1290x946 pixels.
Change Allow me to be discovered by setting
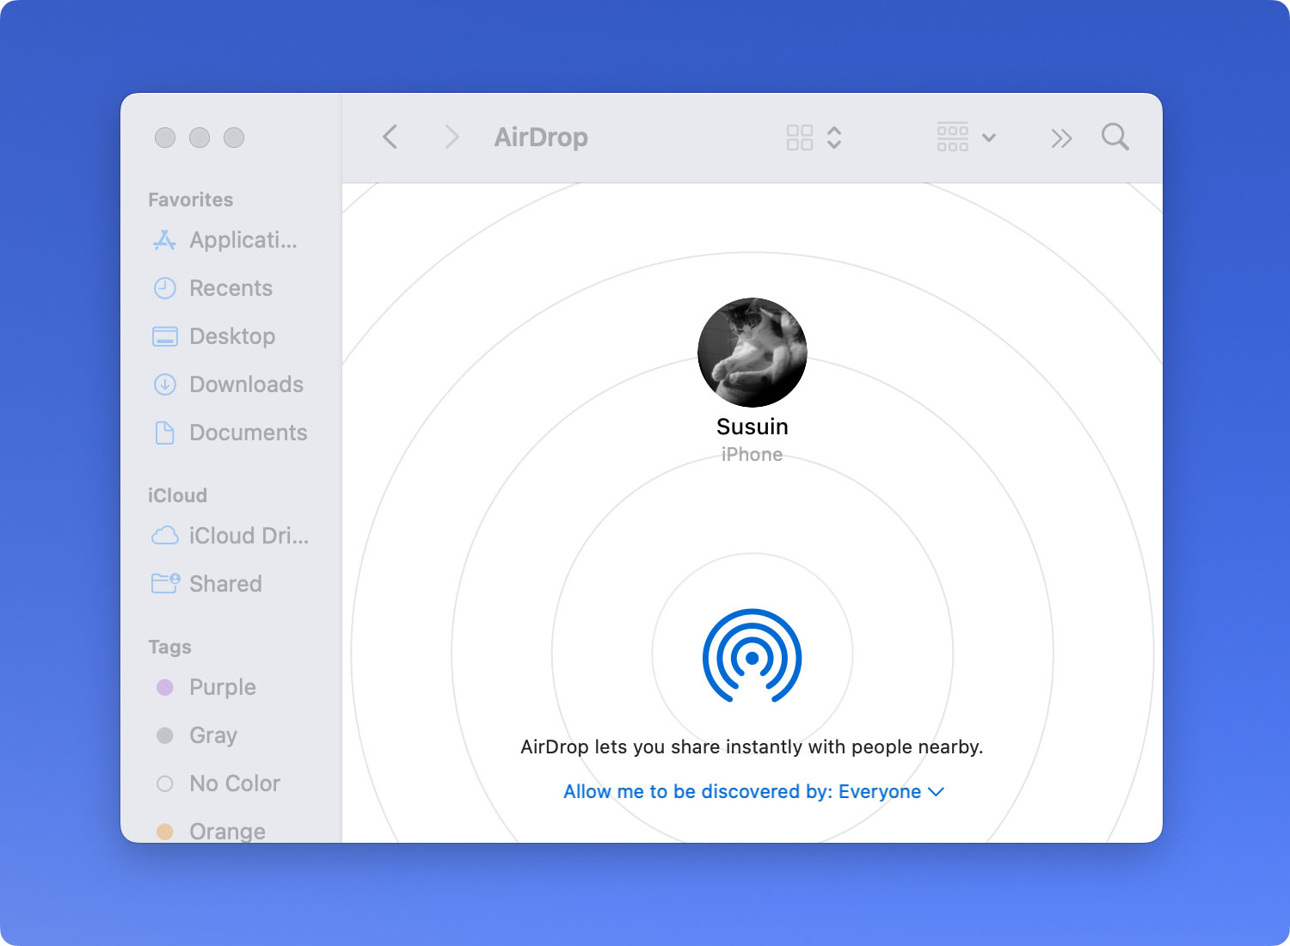pyautogui.click(x=753, y=791)
